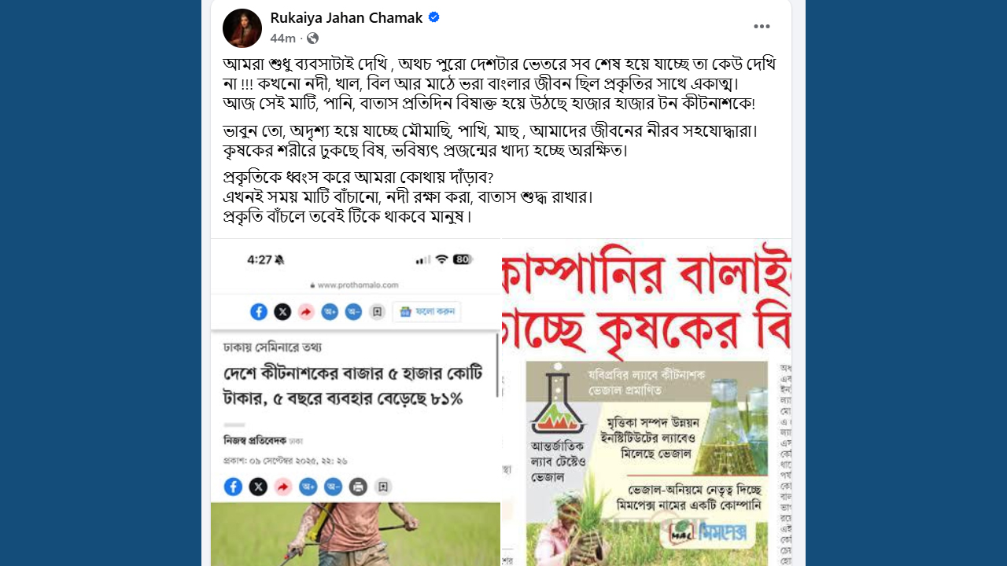Click red share-arrow icon above the headline
Image resolution: width=1007 pixels, height=566 pixels.
point(306,312)
